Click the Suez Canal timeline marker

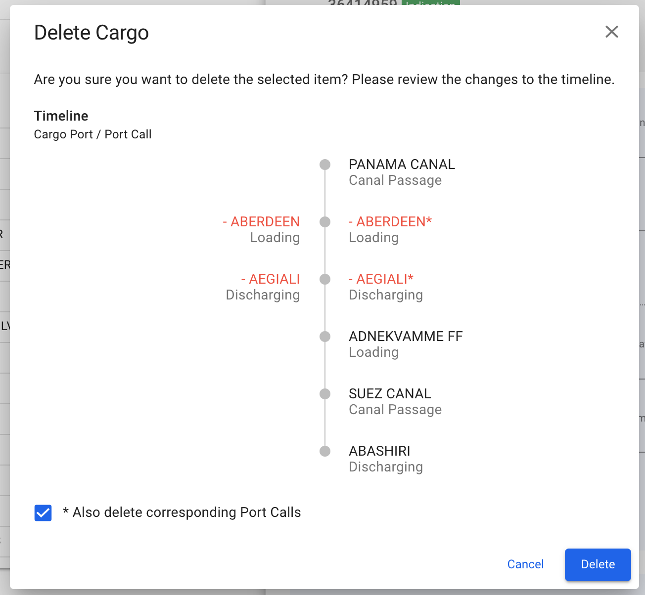[x=325, y=394]
